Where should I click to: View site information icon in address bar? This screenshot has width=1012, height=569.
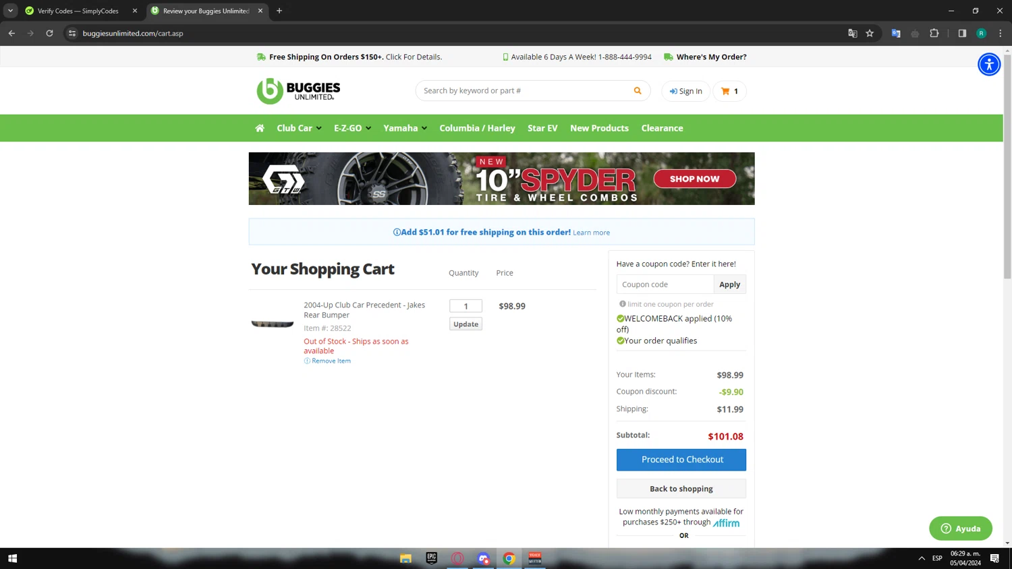[72, 33]
